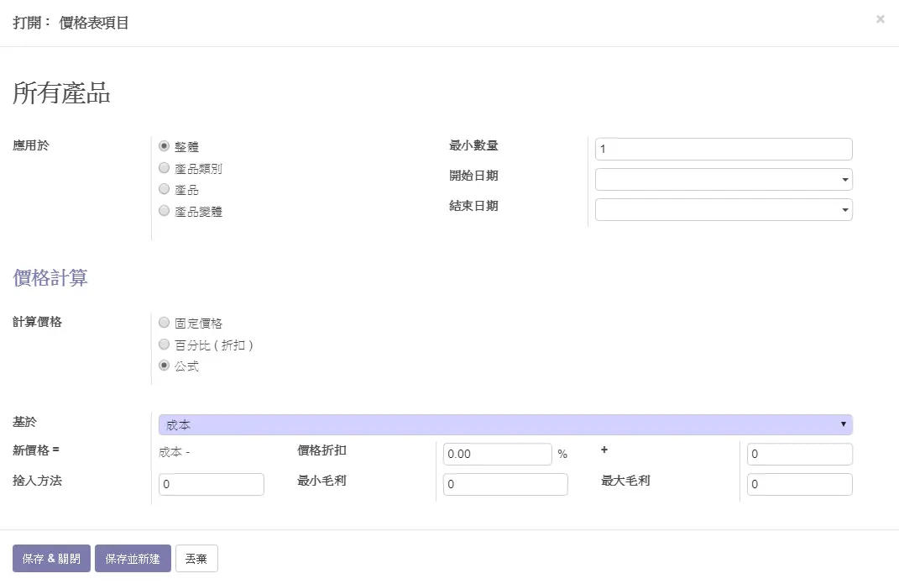Click the 捨入方法 input field
The width and height of the screenshot is (899, 584).
point(211,485)
